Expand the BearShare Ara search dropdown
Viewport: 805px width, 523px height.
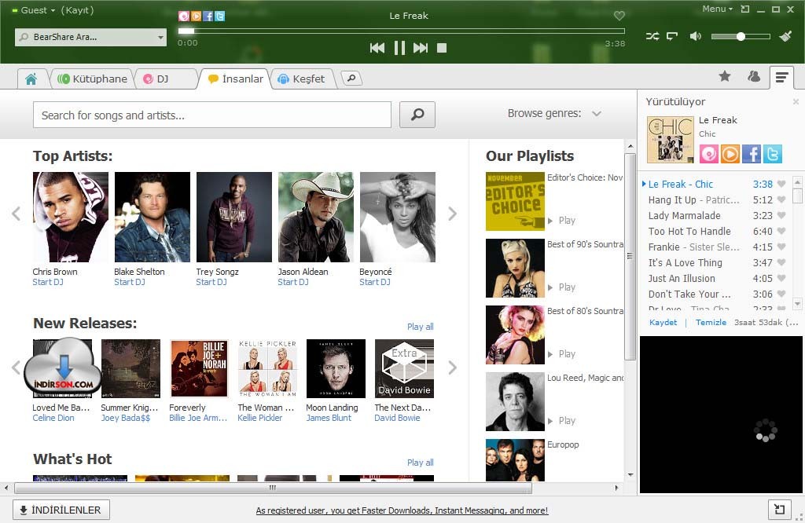click(160, 37)
